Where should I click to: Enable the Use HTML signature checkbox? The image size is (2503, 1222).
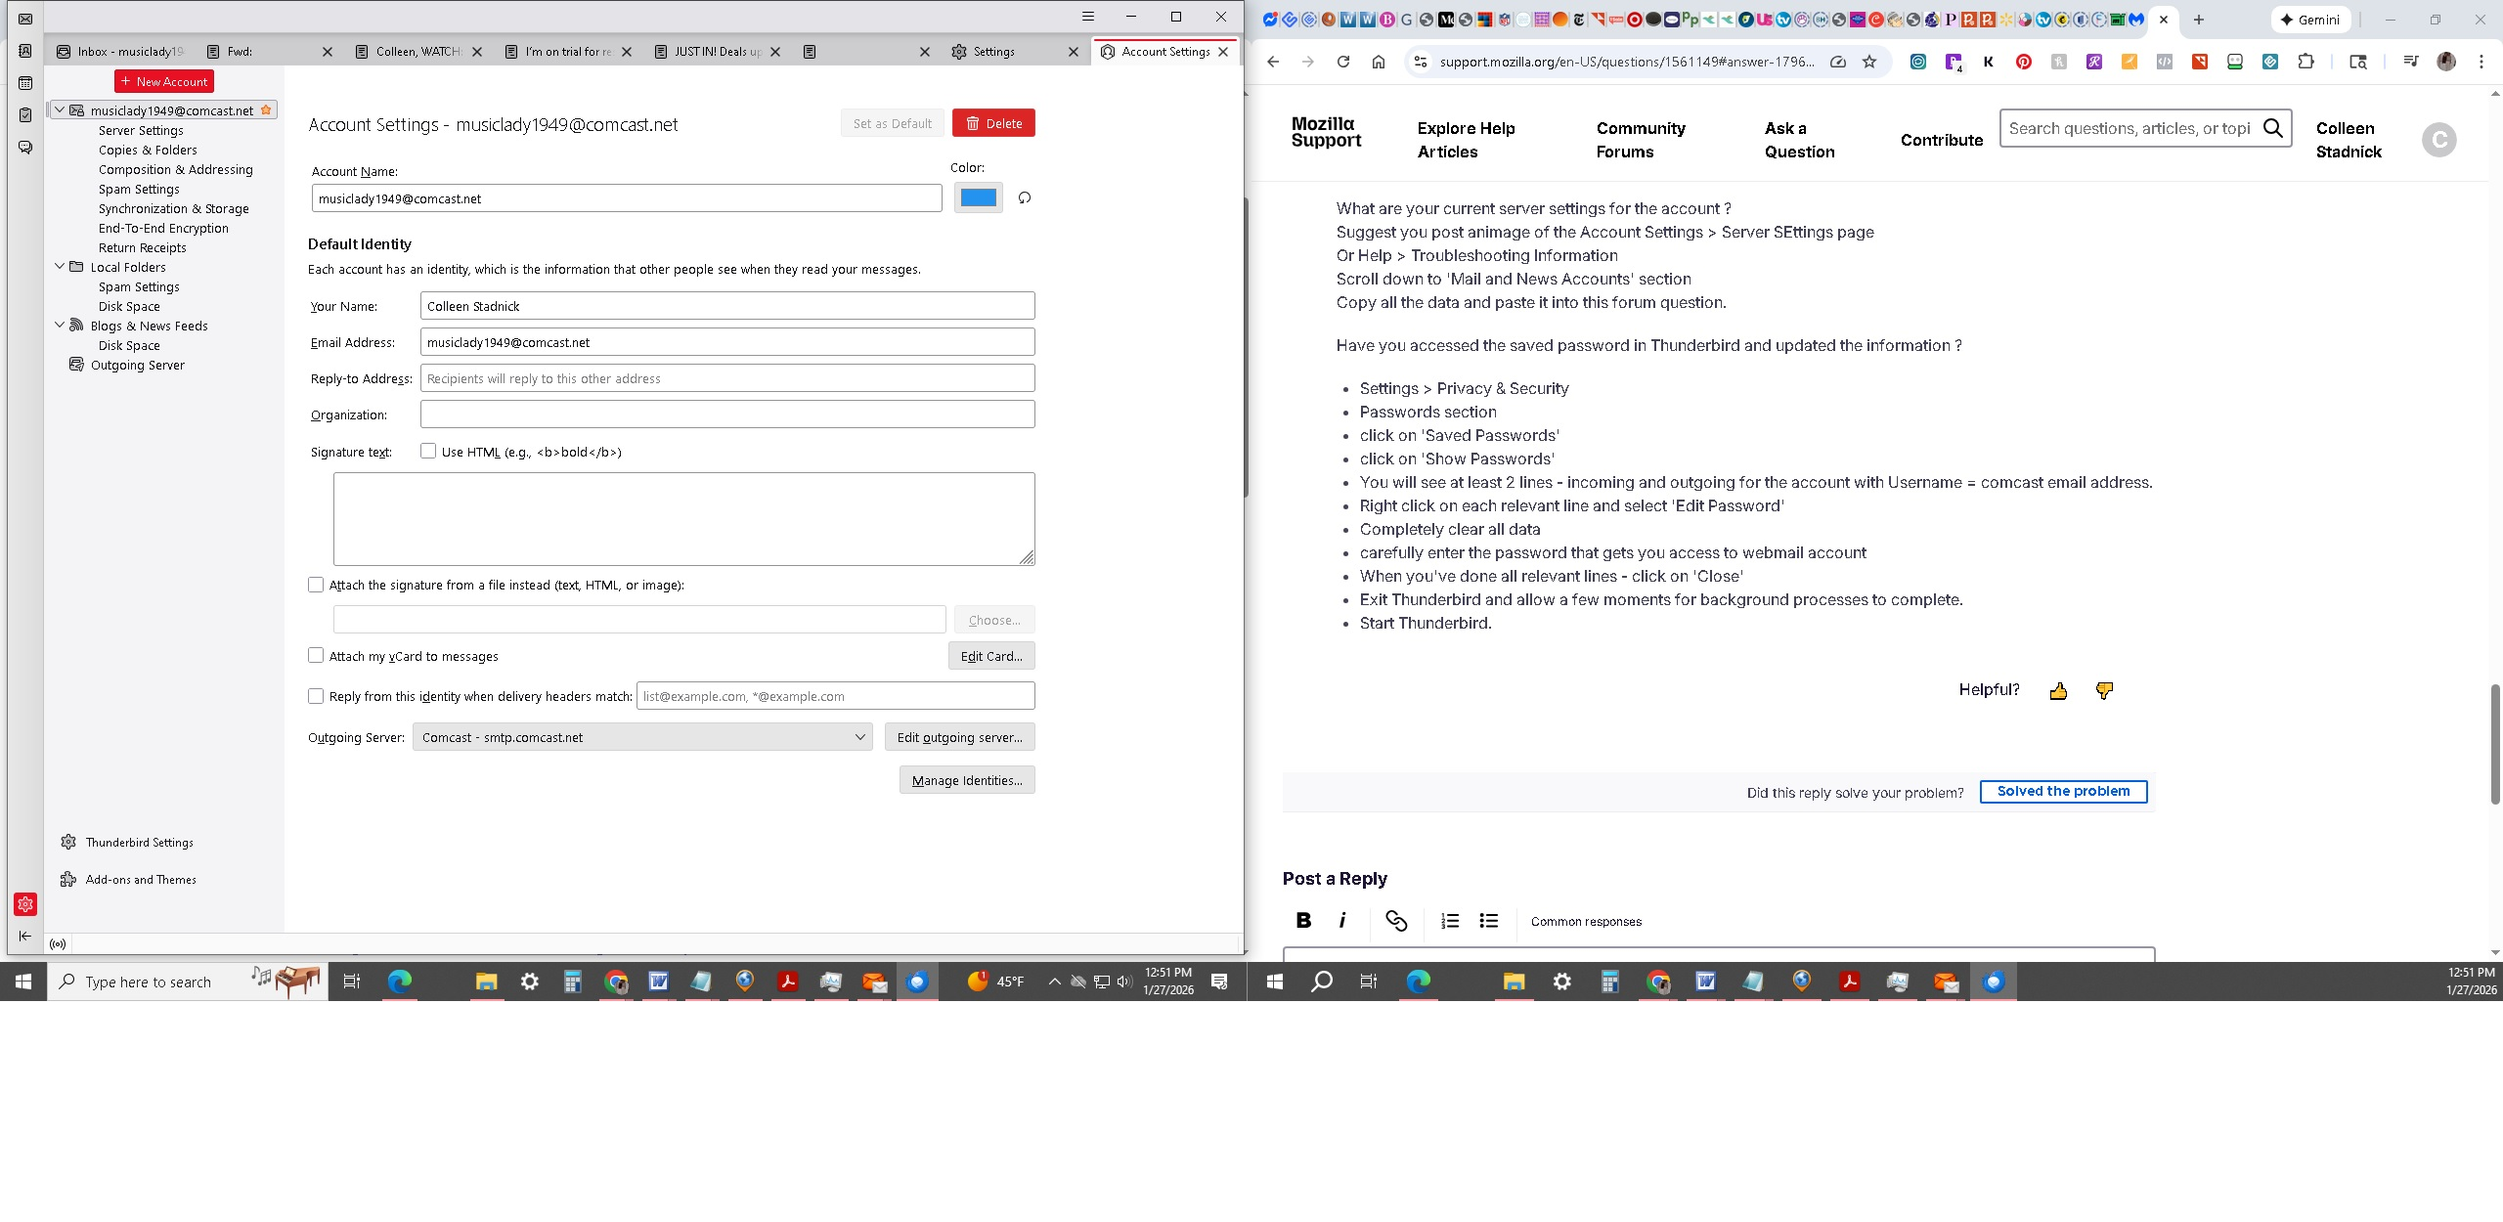[x=428, y=452]
